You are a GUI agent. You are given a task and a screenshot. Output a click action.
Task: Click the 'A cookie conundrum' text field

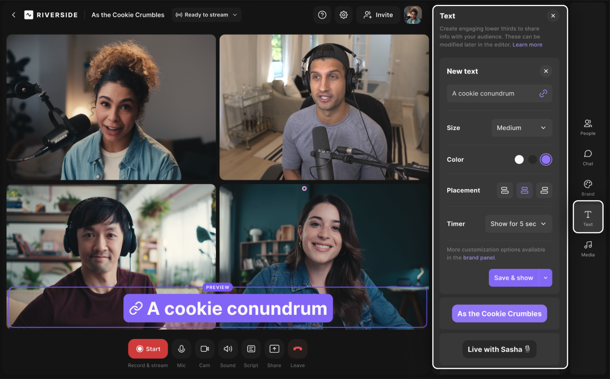pyautogui.click(x=492, y=93)
